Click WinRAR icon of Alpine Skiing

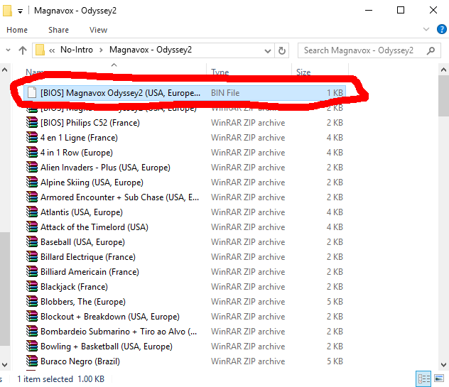[32, 182]
